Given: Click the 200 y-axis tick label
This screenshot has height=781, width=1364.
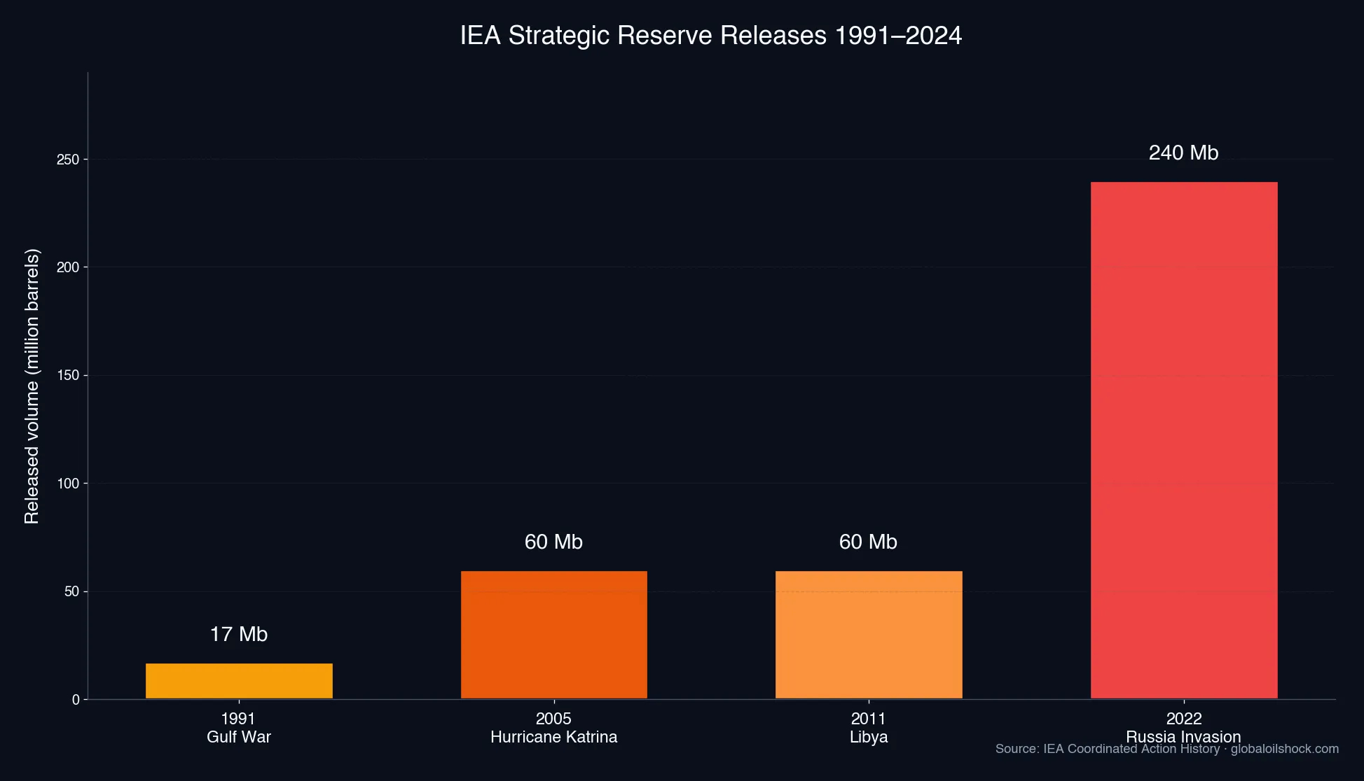Looking at the screenshot, I should coord(68,267).
